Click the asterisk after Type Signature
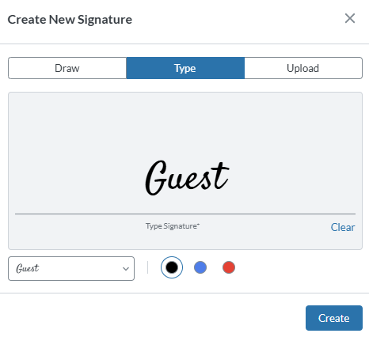This screenshot has width=369, height=337. (199, 224)
